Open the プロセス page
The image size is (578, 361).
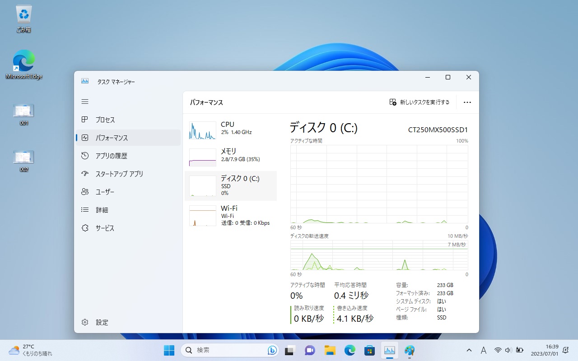coord(105,120)
